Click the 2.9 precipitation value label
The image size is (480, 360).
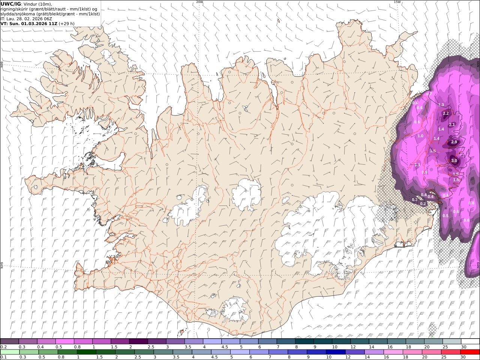[454, 142]
